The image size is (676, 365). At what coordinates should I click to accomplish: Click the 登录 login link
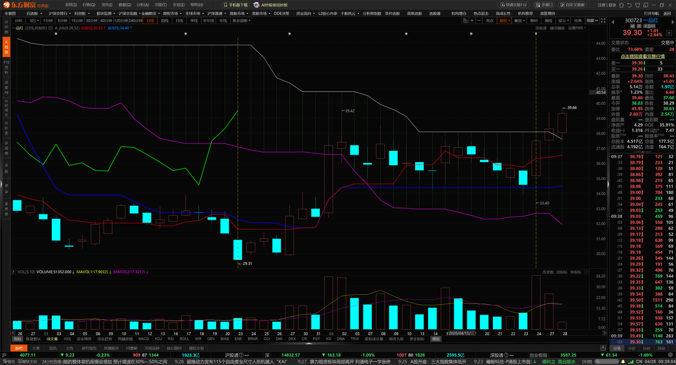(612, 5)
